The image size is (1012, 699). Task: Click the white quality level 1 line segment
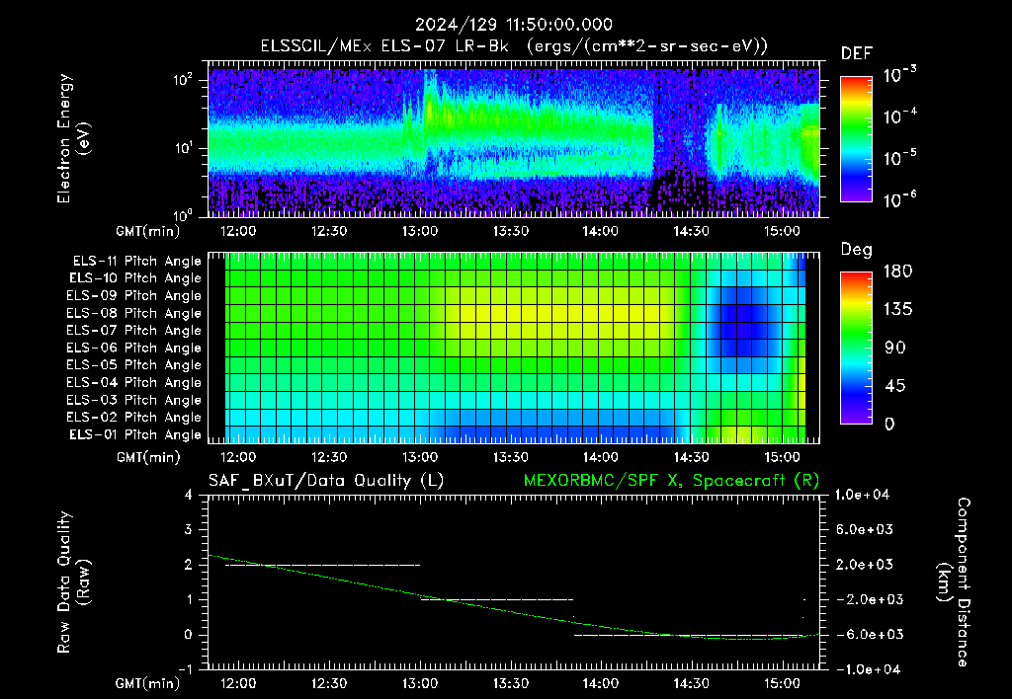[x=497, y=600]
